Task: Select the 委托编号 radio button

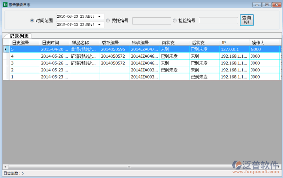Action: (x=108, y=21)
